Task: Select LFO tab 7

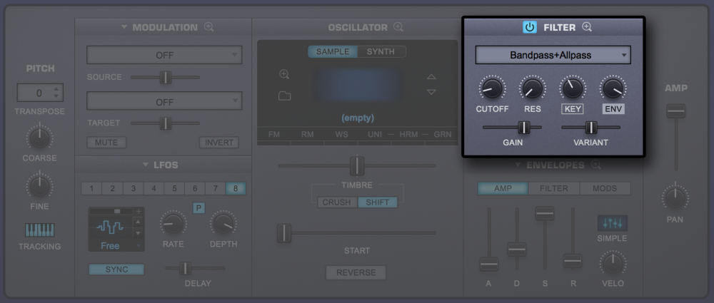Action: click(x=216, y=188)
